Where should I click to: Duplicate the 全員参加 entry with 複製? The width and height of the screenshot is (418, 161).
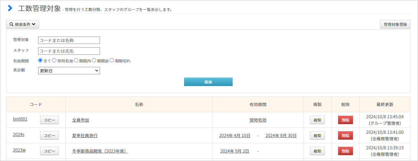point(317,120)
